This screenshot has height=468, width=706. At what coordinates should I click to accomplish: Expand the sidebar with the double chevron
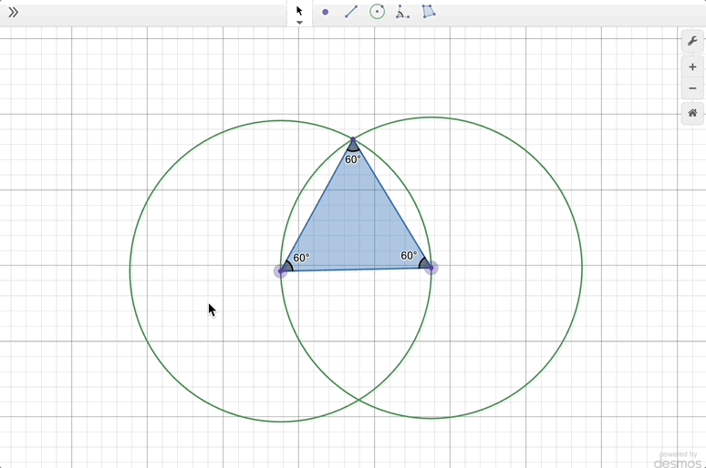coord(13,13)
